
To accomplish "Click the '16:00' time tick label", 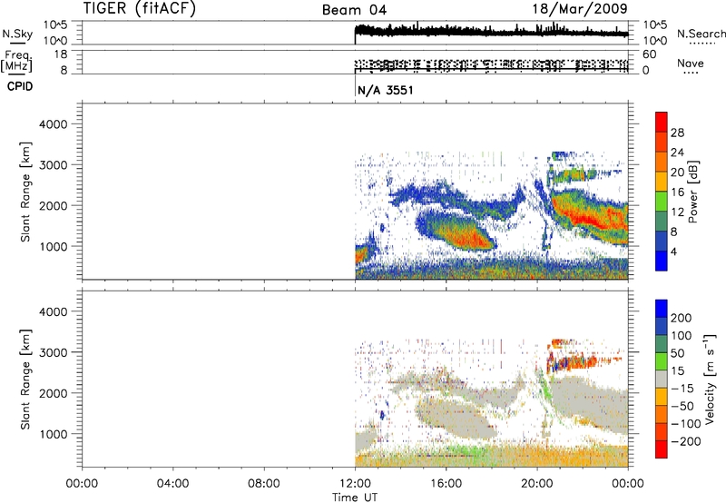I will click(446, 484).
